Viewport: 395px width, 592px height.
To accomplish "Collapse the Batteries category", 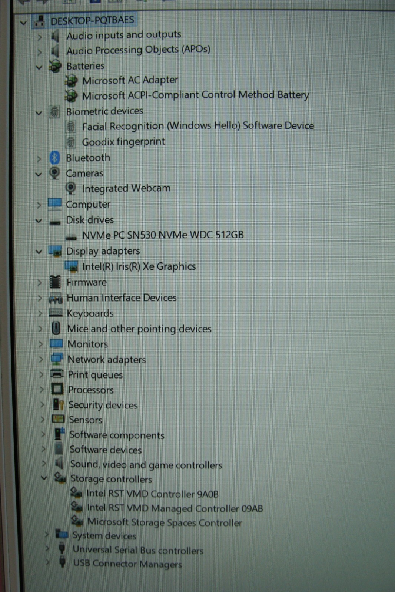I will coord(39,68).
